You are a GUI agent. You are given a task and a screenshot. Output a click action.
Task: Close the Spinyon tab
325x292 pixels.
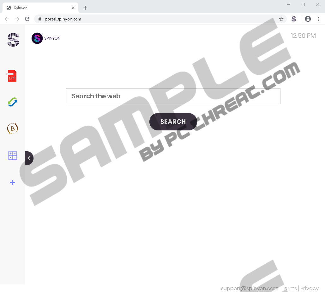pos(73,8)
